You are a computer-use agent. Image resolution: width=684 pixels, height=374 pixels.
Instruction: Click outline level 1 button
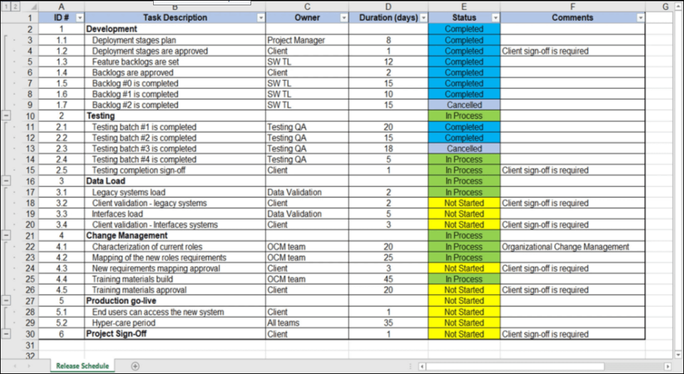coord(5,7)
